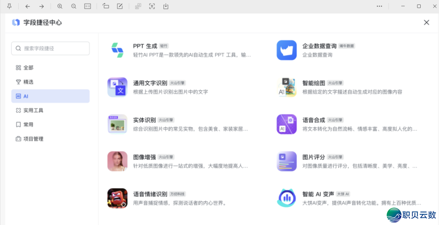Select the 实用工具 category
Viewport: 439px width, 225px height.
(50, 110)
